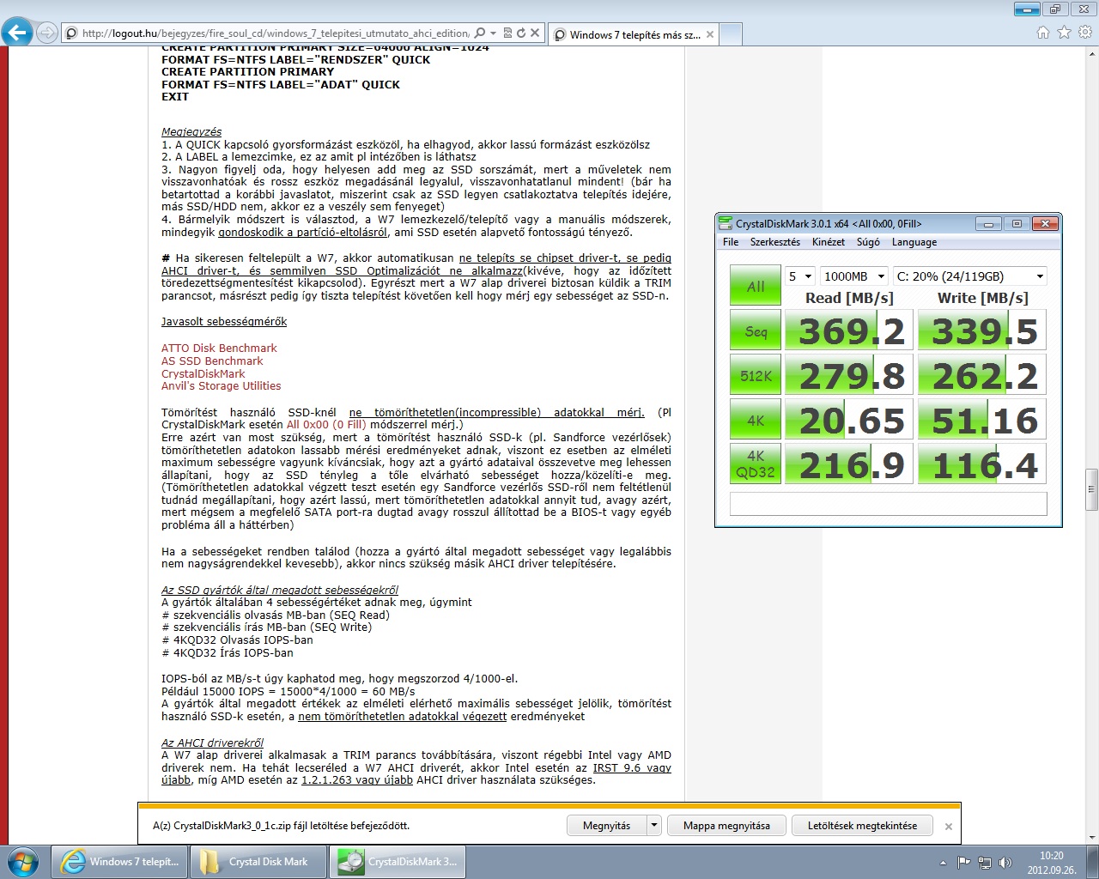Stop loading with the address bar X
Screen dimensions: 1099x879
coord(535,33)
